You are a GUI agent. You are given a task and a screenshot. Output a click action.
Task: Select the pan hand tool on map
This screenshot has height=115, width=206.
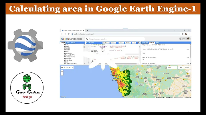(x=62, y=67)
